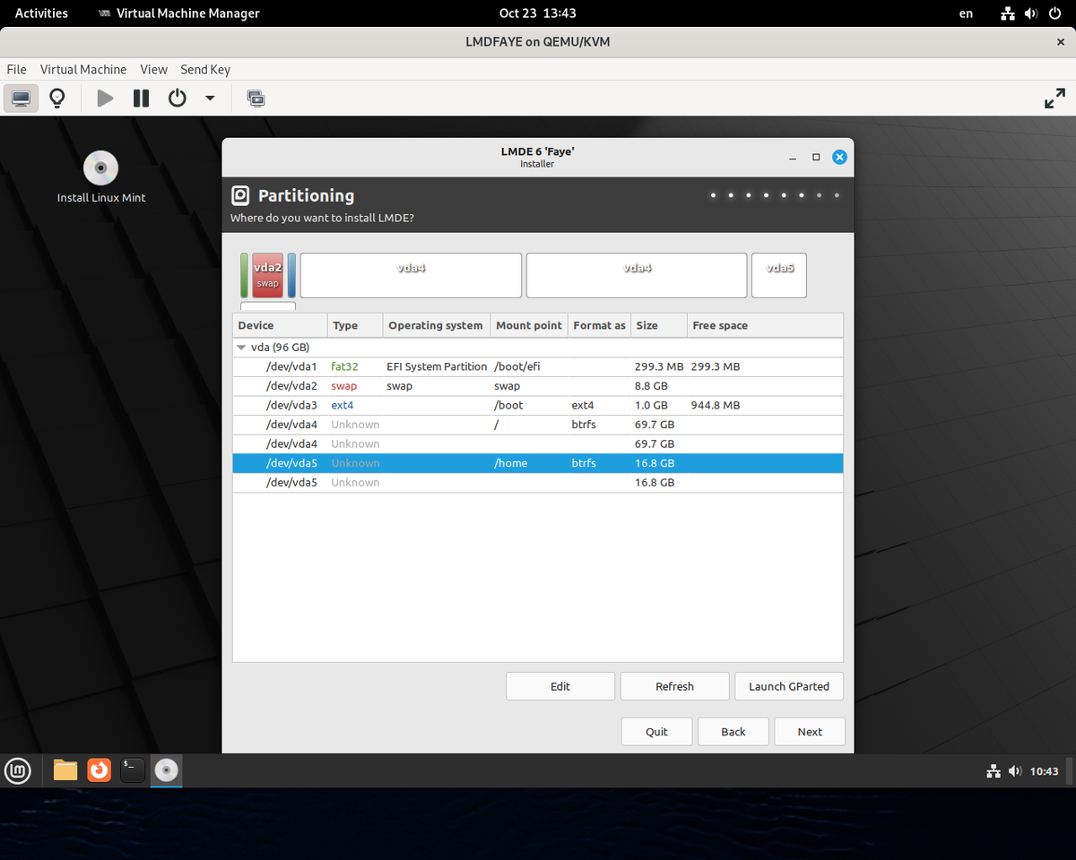The image size is (1076, 860).
Task: Open shutdown options dropdown arrow
Action: (210, 98)
